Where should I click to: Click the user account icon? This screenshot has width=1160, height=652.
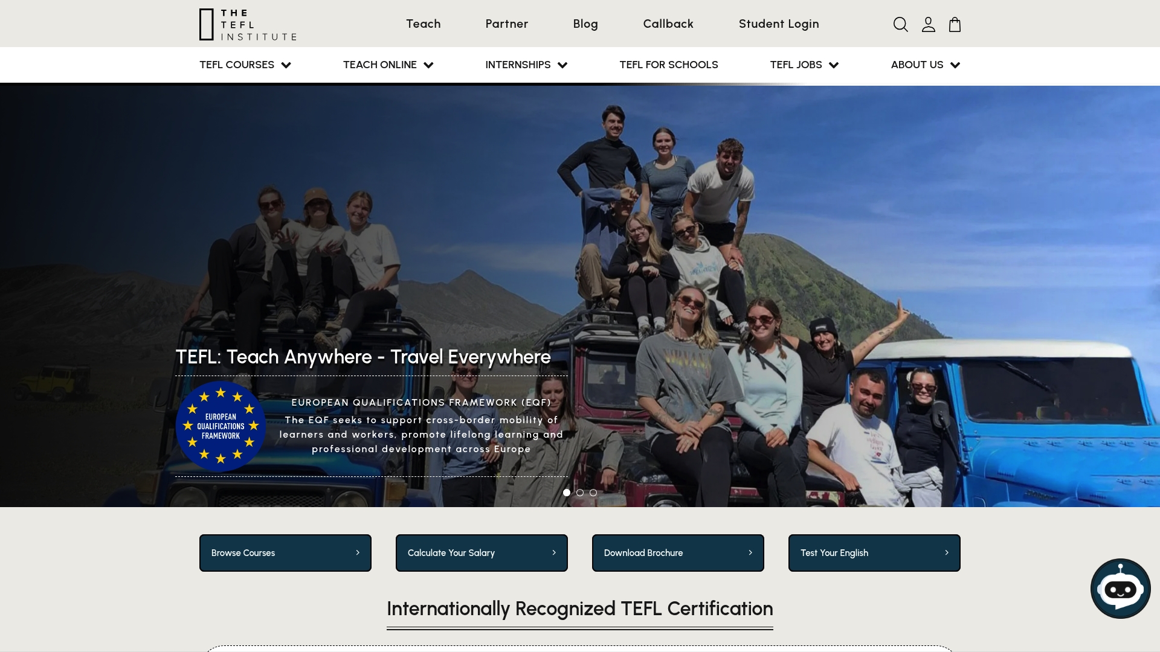click(x=928, y=24)
